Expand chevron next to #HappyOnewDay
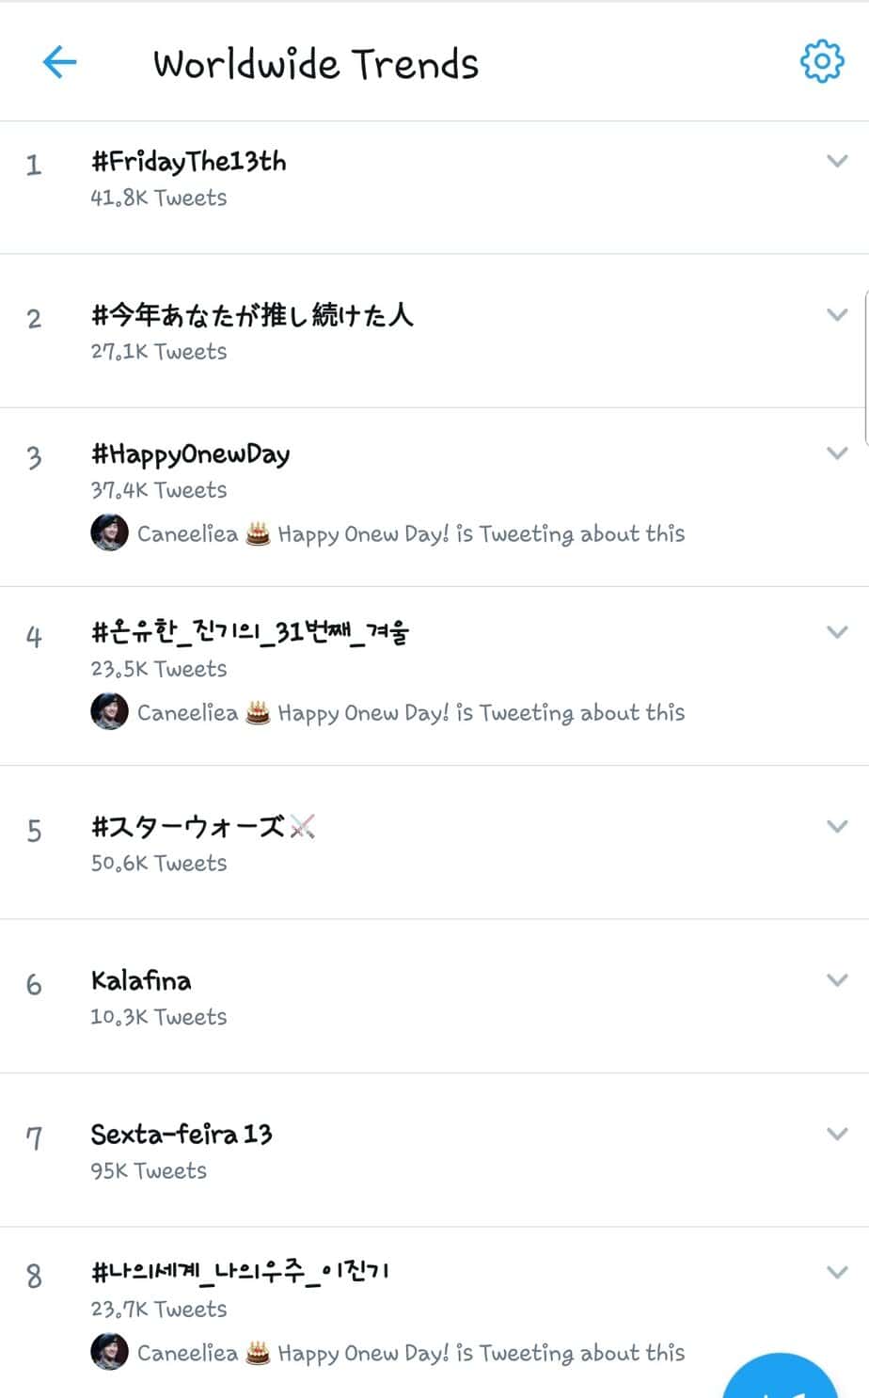The width and height of the screenshot is (869, 1398). click(x=836, y=453)
